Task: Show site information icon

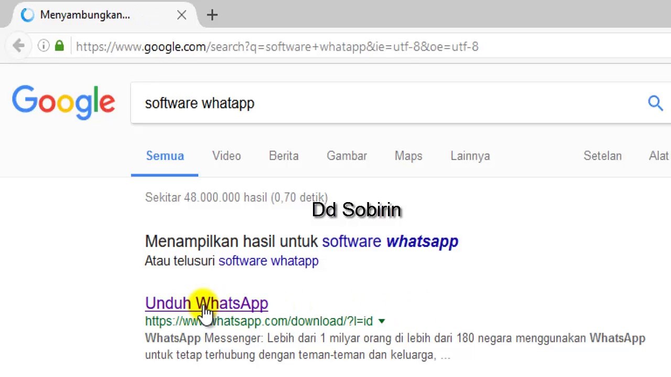Action: click(44, 46)
